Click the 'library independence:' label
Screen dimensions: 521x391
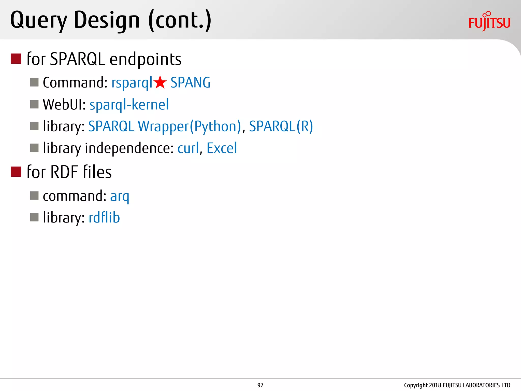tap(108, 148)
